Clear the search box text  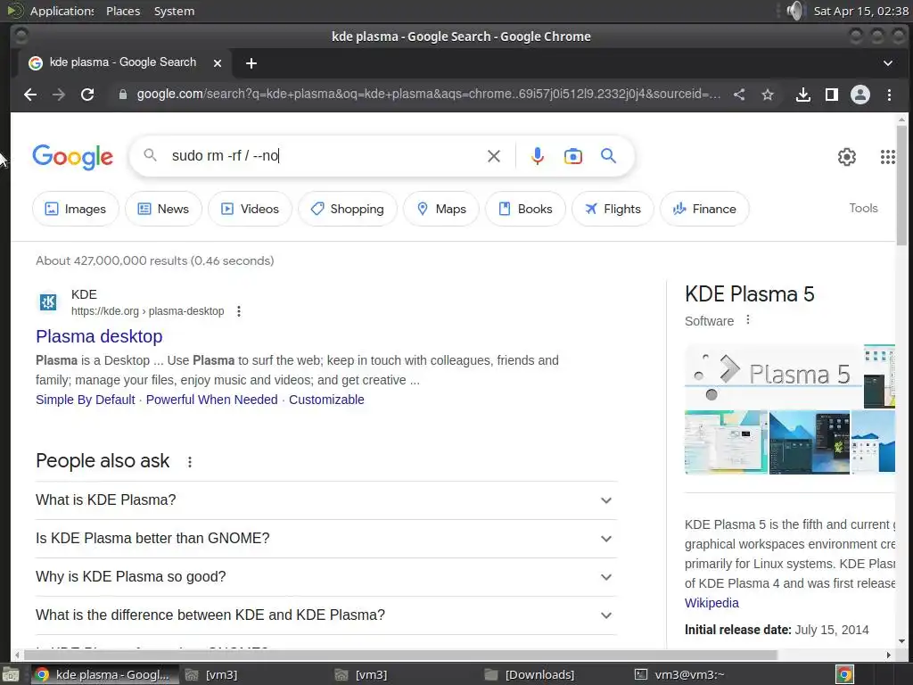coord(494,155)
